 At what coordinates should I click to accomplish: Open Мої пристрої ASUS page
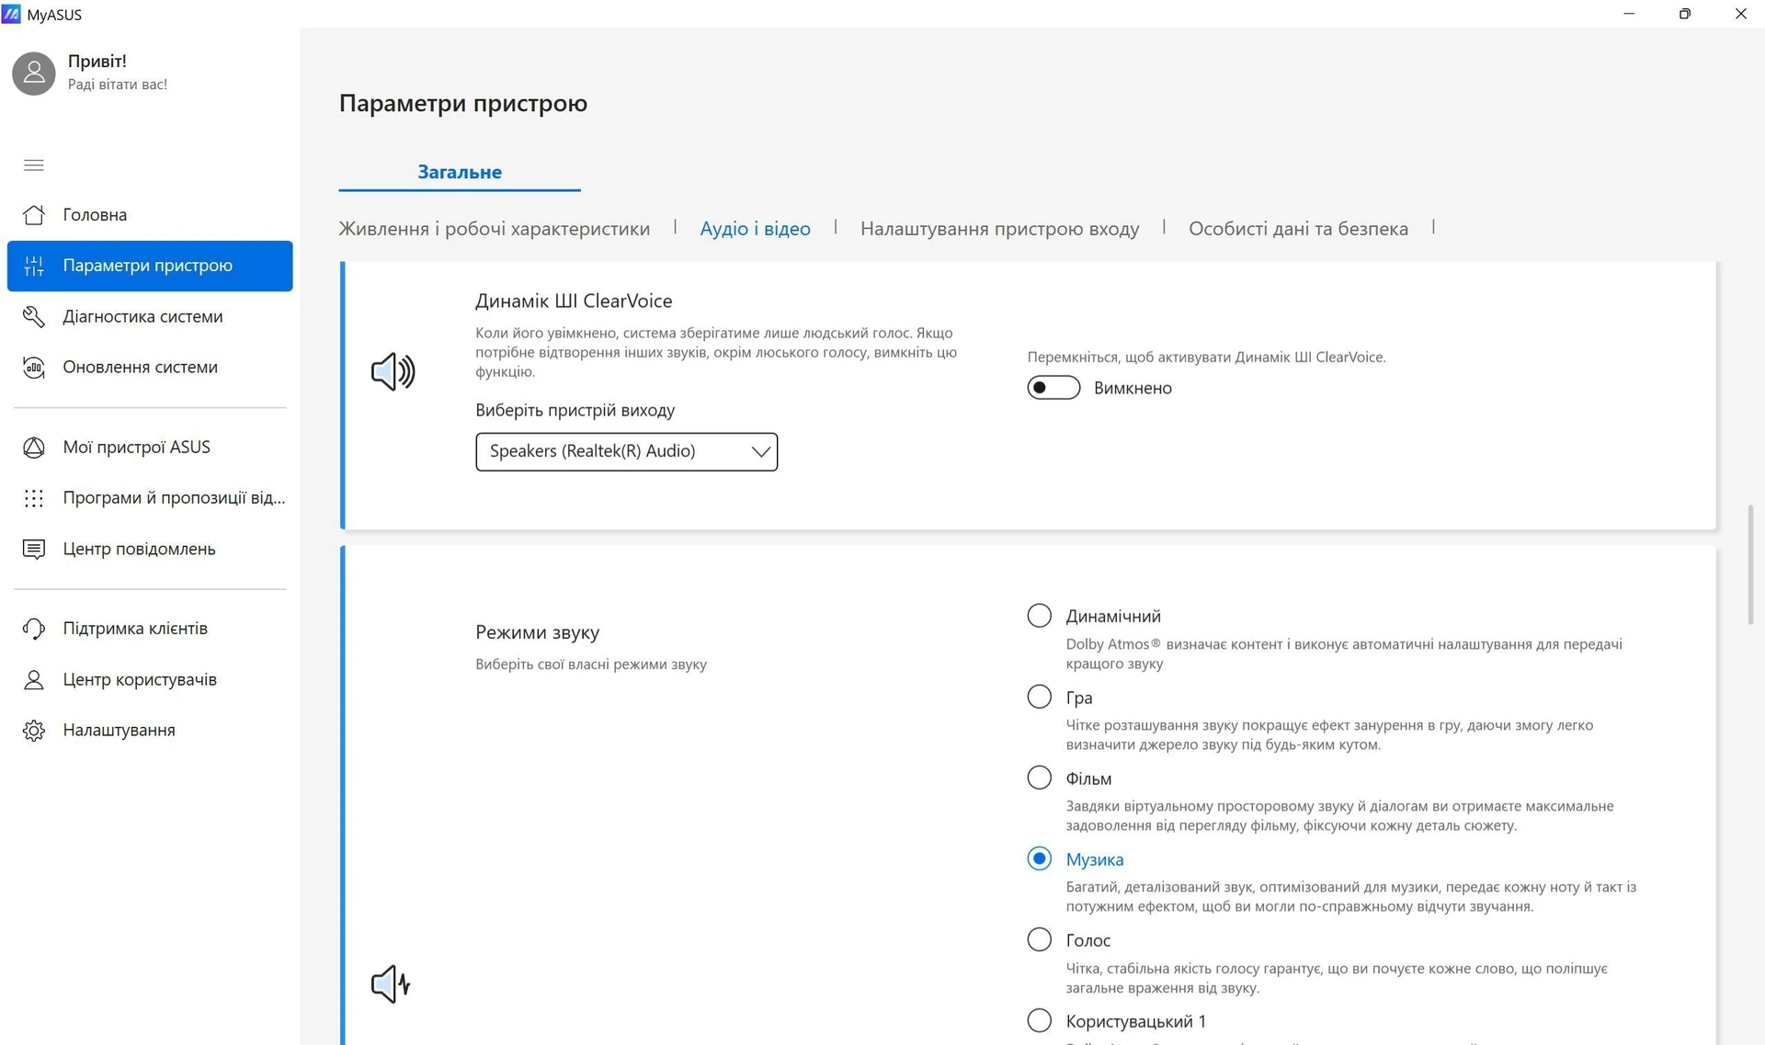[x=150, y=448]
